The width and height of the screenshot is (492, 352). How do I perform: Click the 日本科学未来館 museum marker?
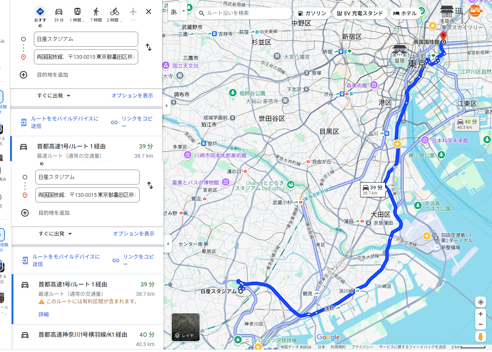425,140
